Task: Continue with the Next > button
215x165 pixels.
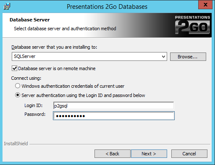Action: tap(149, 154)
